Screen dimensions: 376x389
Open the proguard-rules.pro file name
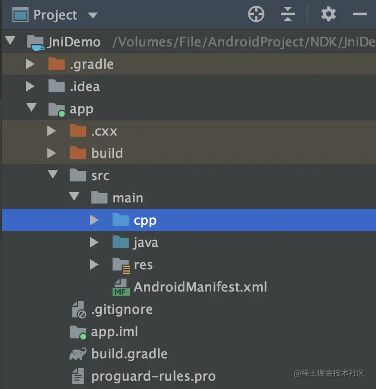(154, 376)
